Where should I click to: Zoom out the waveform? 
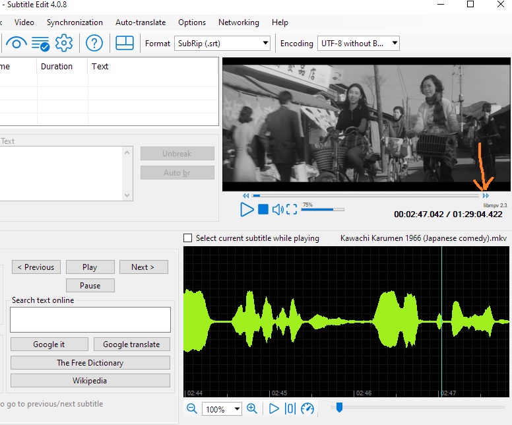tap(192, 409)
